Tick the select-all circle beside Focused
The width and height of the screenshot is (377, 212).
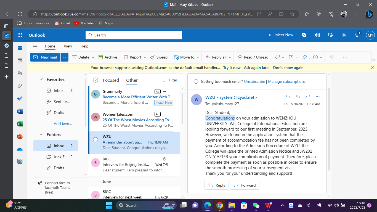point(95,80)
